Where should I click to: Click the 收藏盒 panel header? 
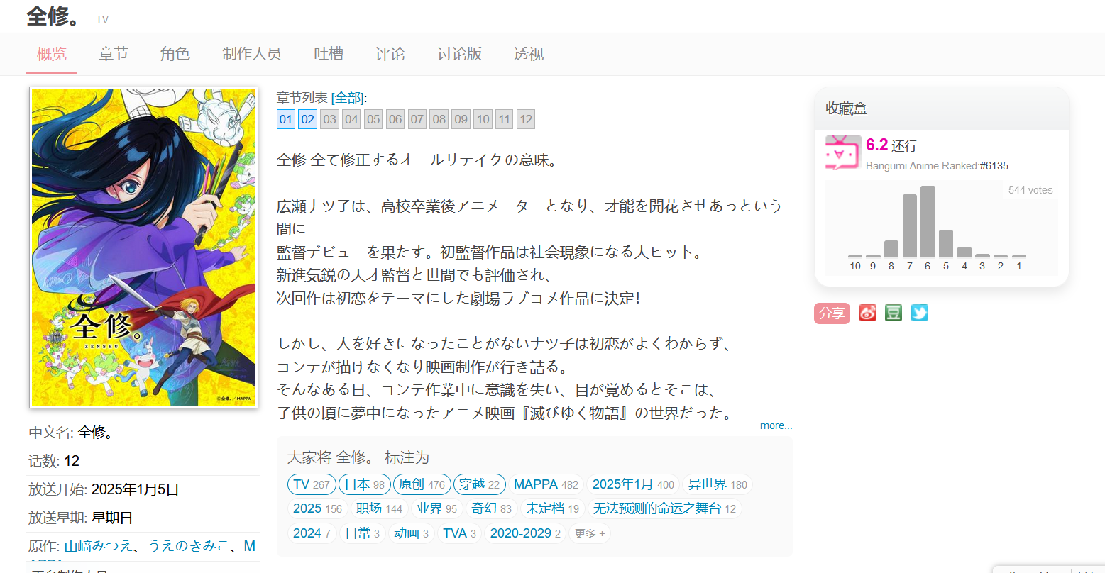[941, 109]
